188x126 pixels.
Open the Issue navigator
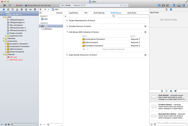[x=17, y=9]
